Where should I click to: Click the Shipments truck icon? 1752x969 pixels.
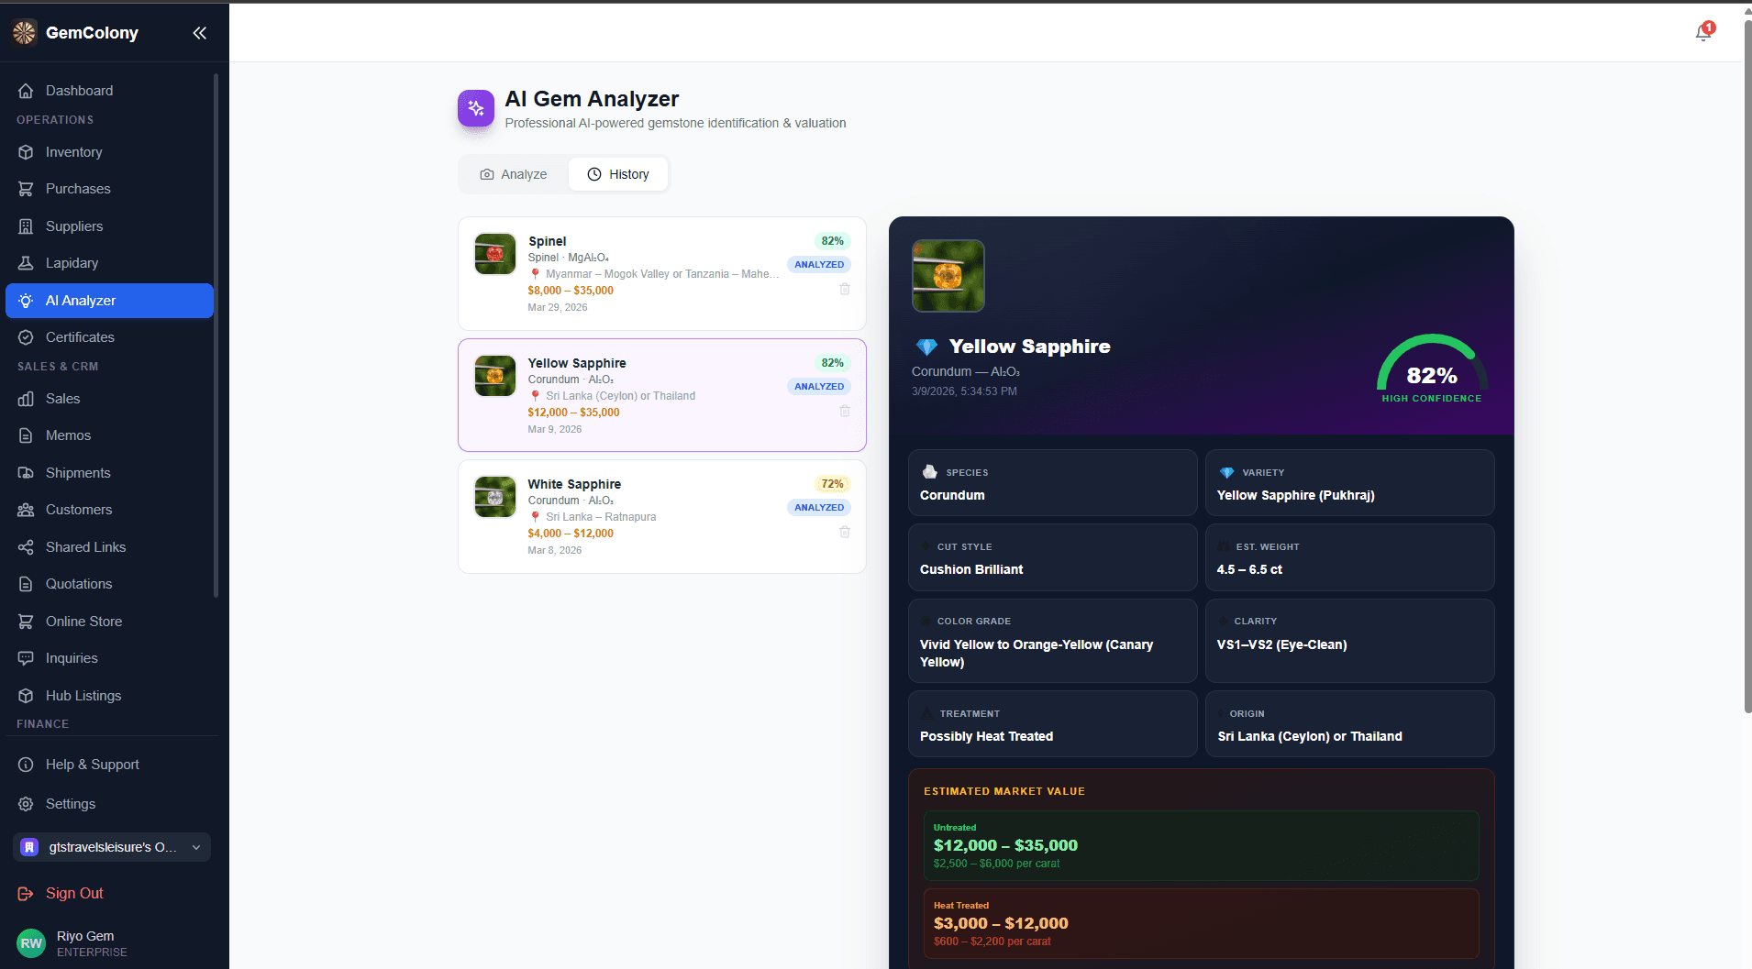26,473
